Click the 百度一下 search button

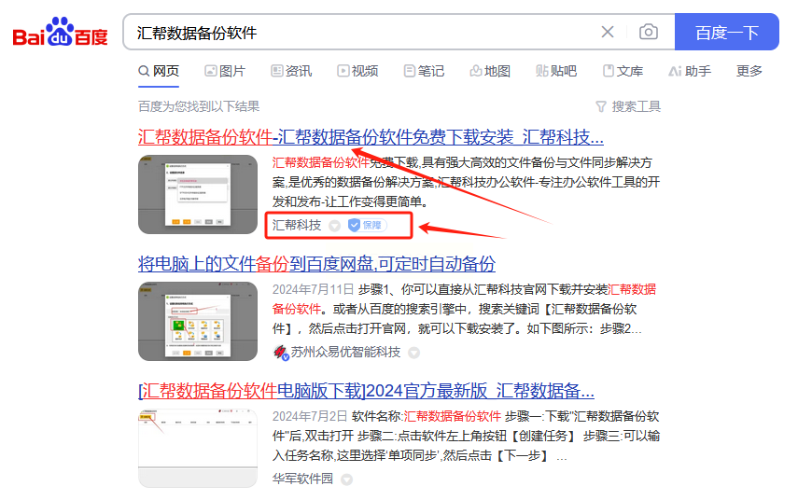(x=727, y=32)
